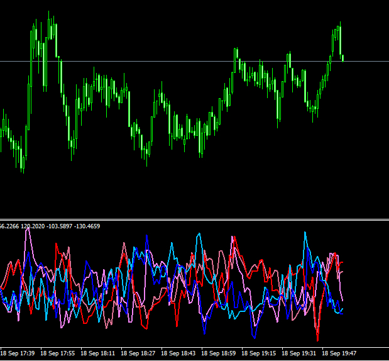
Task: Click the latest candlestick at the price line
Action: click(x=342, y=58)
